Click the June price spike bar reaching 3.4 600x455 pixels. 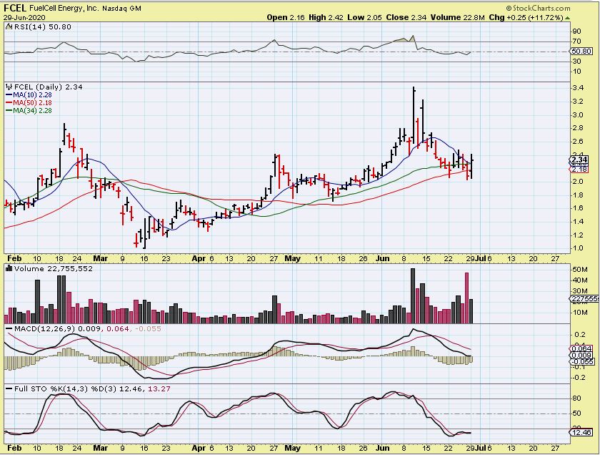(414, 115)
